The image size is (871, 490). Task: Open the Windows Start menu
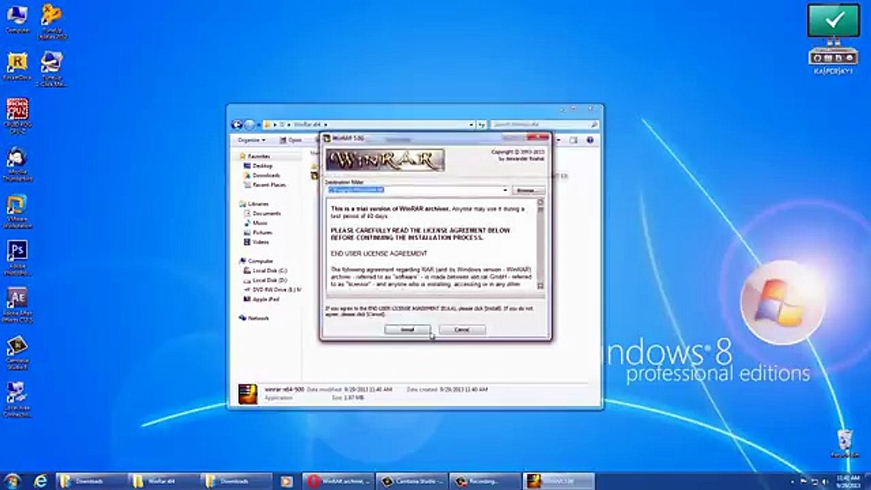[x=12, y=481]
